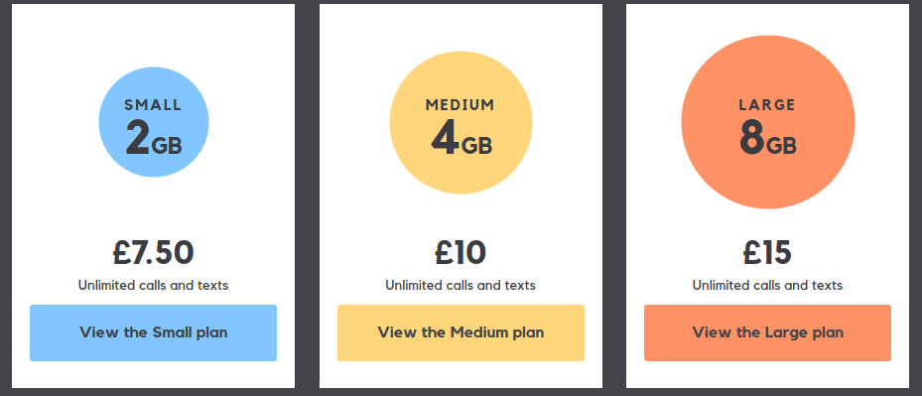Click the MEDIUM label inside yellow circle

coord(461,105)
